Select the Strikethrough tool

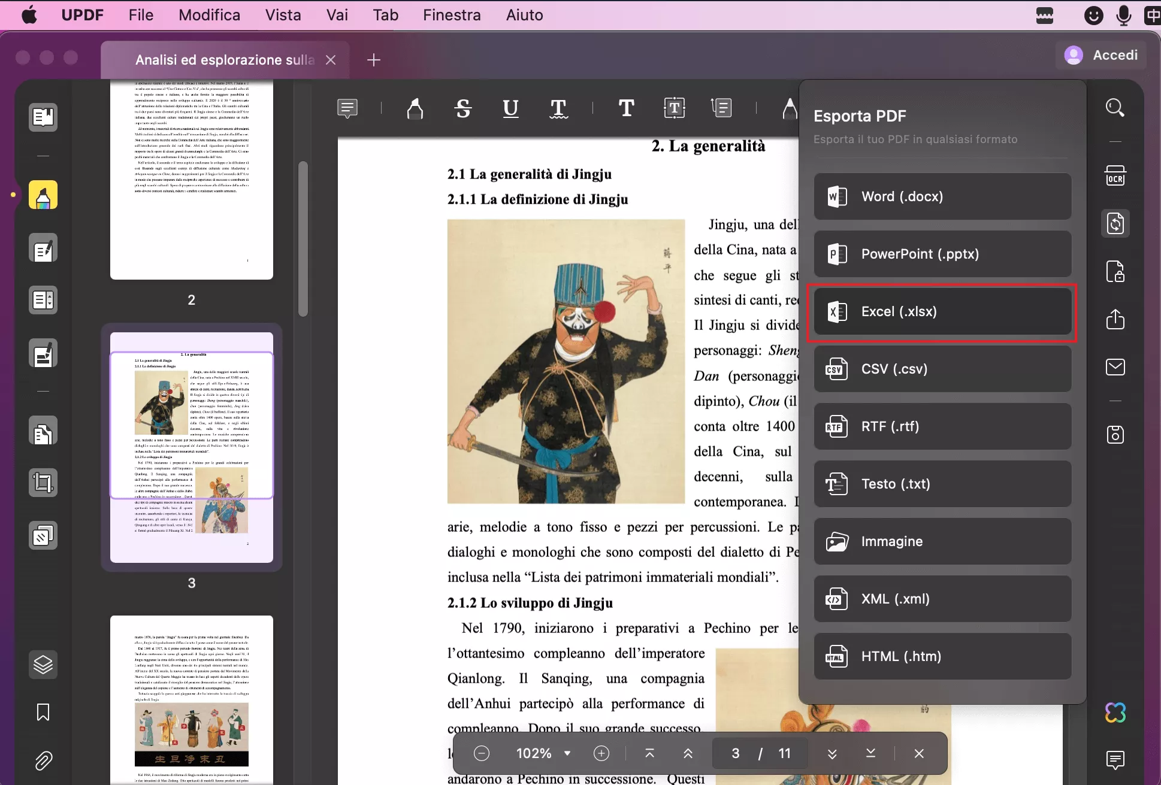(x=463, y=108)
